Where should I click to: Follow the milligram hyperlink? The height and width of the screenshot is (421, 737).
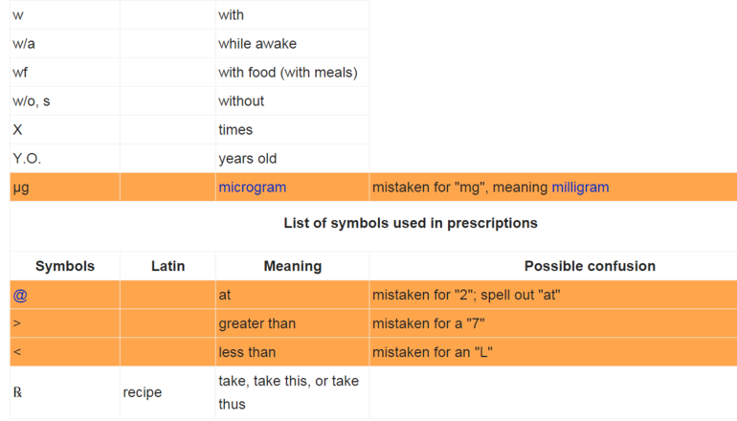[x=580, y=188]
